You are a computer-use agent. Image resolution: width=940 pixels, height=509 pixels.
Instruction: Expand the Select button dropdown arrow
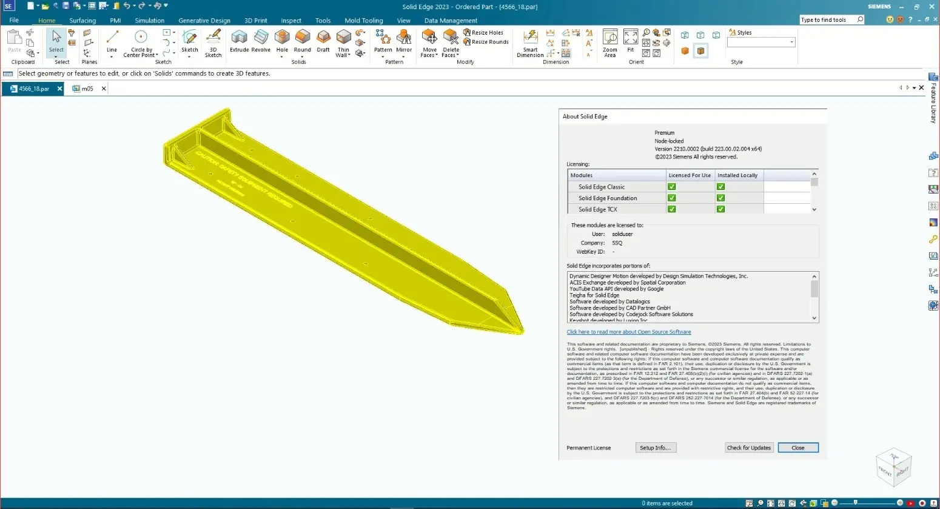pyautogui.click(x=56, y=57)
